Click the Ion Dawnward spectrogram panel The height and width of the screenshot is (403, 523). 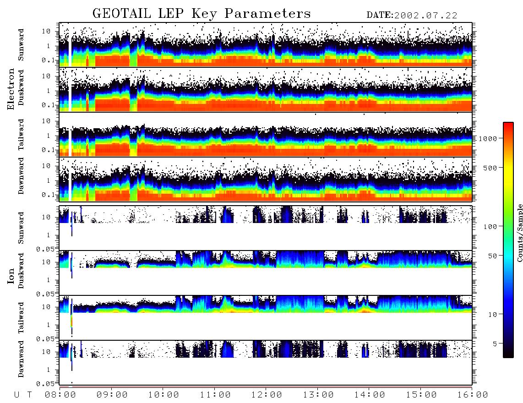tap(266, 362)
